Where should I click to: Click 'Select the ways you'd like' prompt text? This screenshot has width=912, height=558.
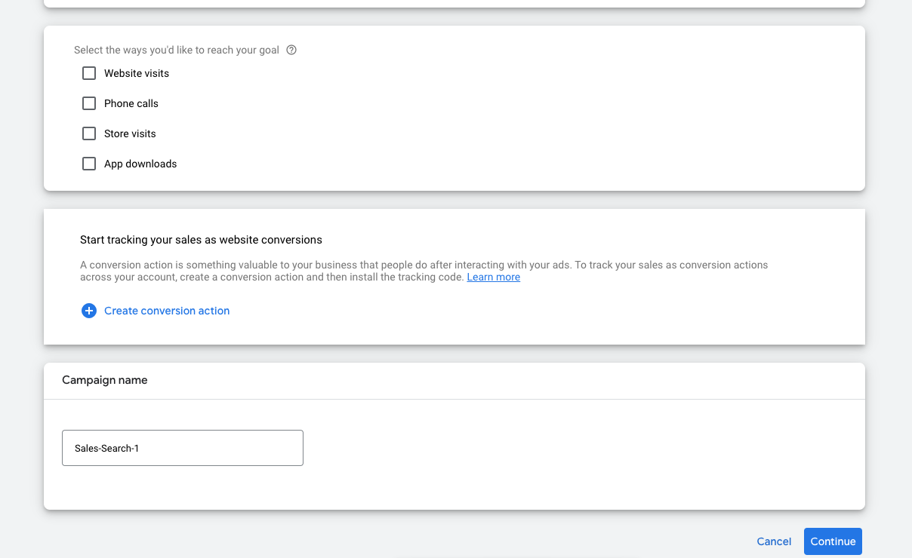tap(177, 51)
